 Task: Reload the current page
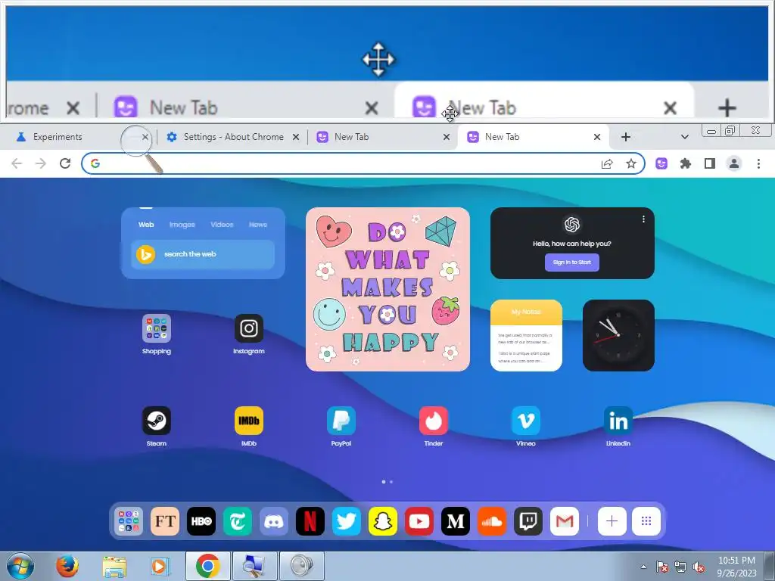click(x=65, y=163)
